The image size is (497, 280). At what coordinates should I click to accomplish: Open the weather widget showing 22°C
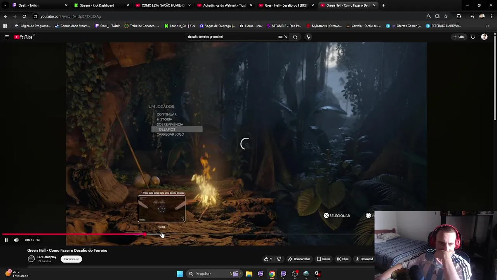click(x=17, y=274)
